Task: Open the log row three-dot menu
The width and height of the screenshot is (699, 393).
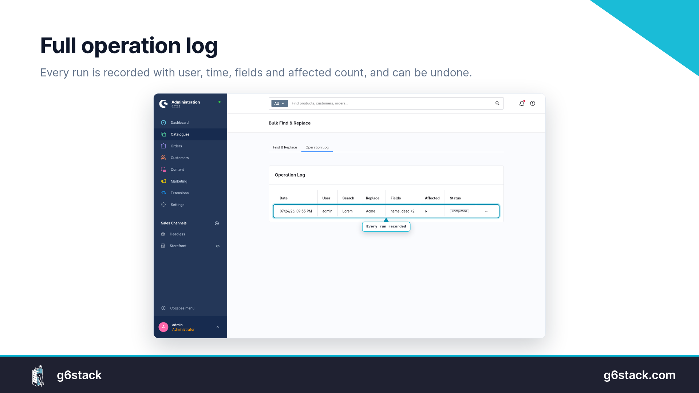Action: click(487, 211)
